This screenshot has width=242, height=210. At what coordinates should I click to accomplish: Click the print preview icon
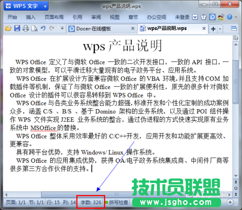pyautogui.click(x=34, y=28)
